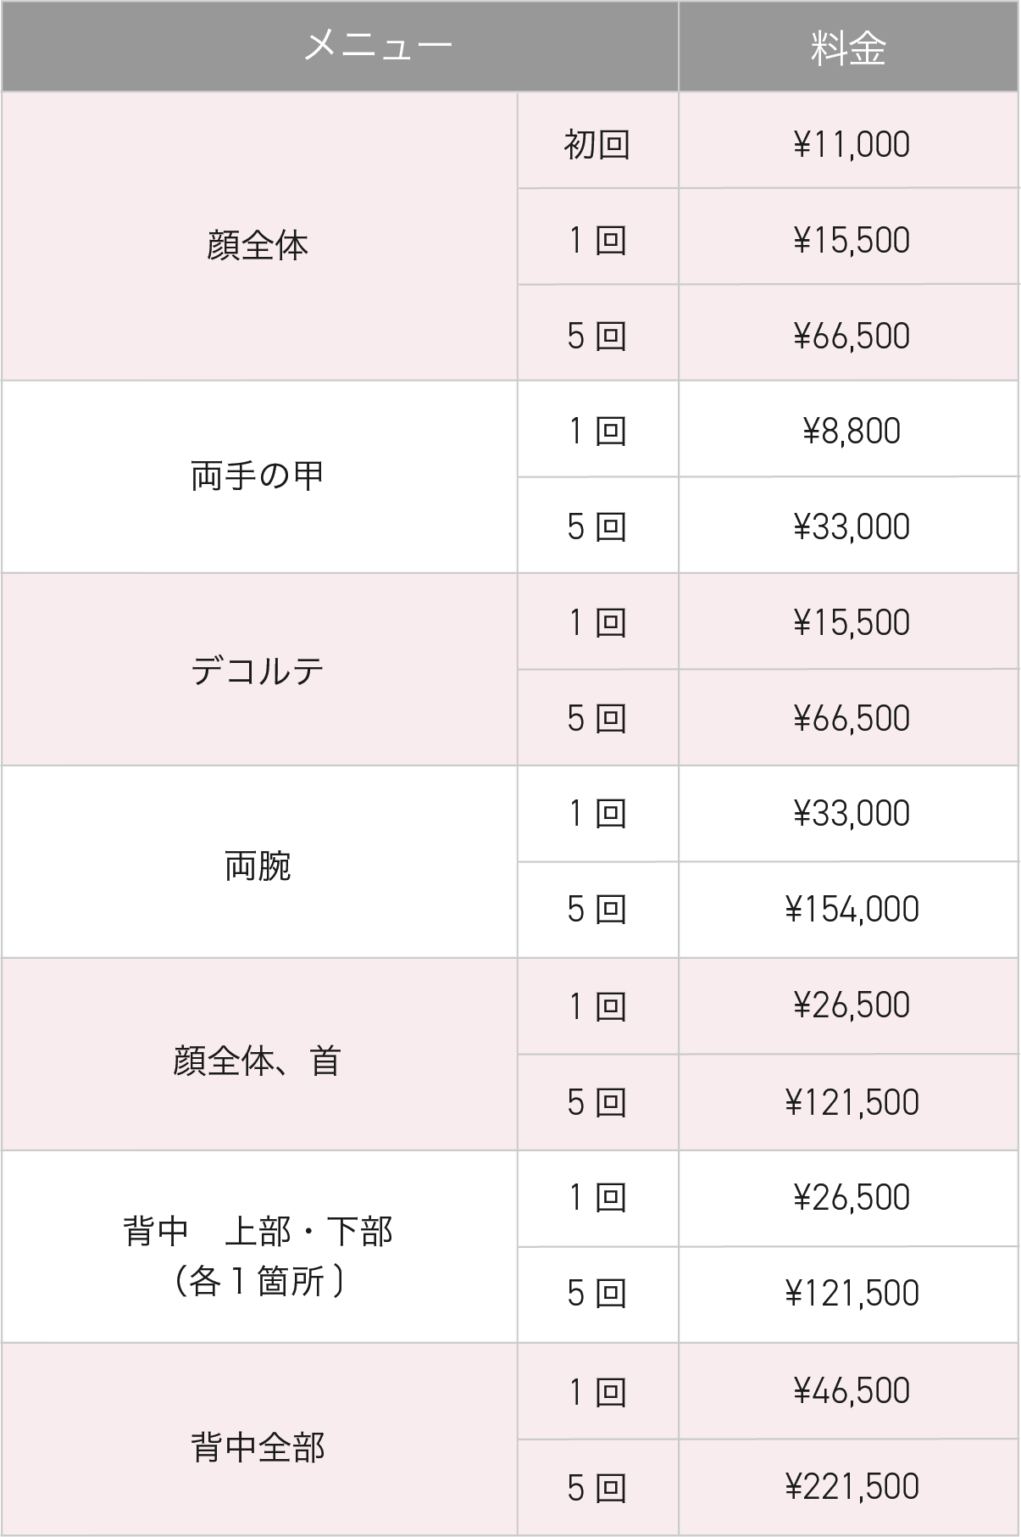Click the 両腕 menu cell
Screen dimensions: 1021x1537
click(x=258, y=865)
